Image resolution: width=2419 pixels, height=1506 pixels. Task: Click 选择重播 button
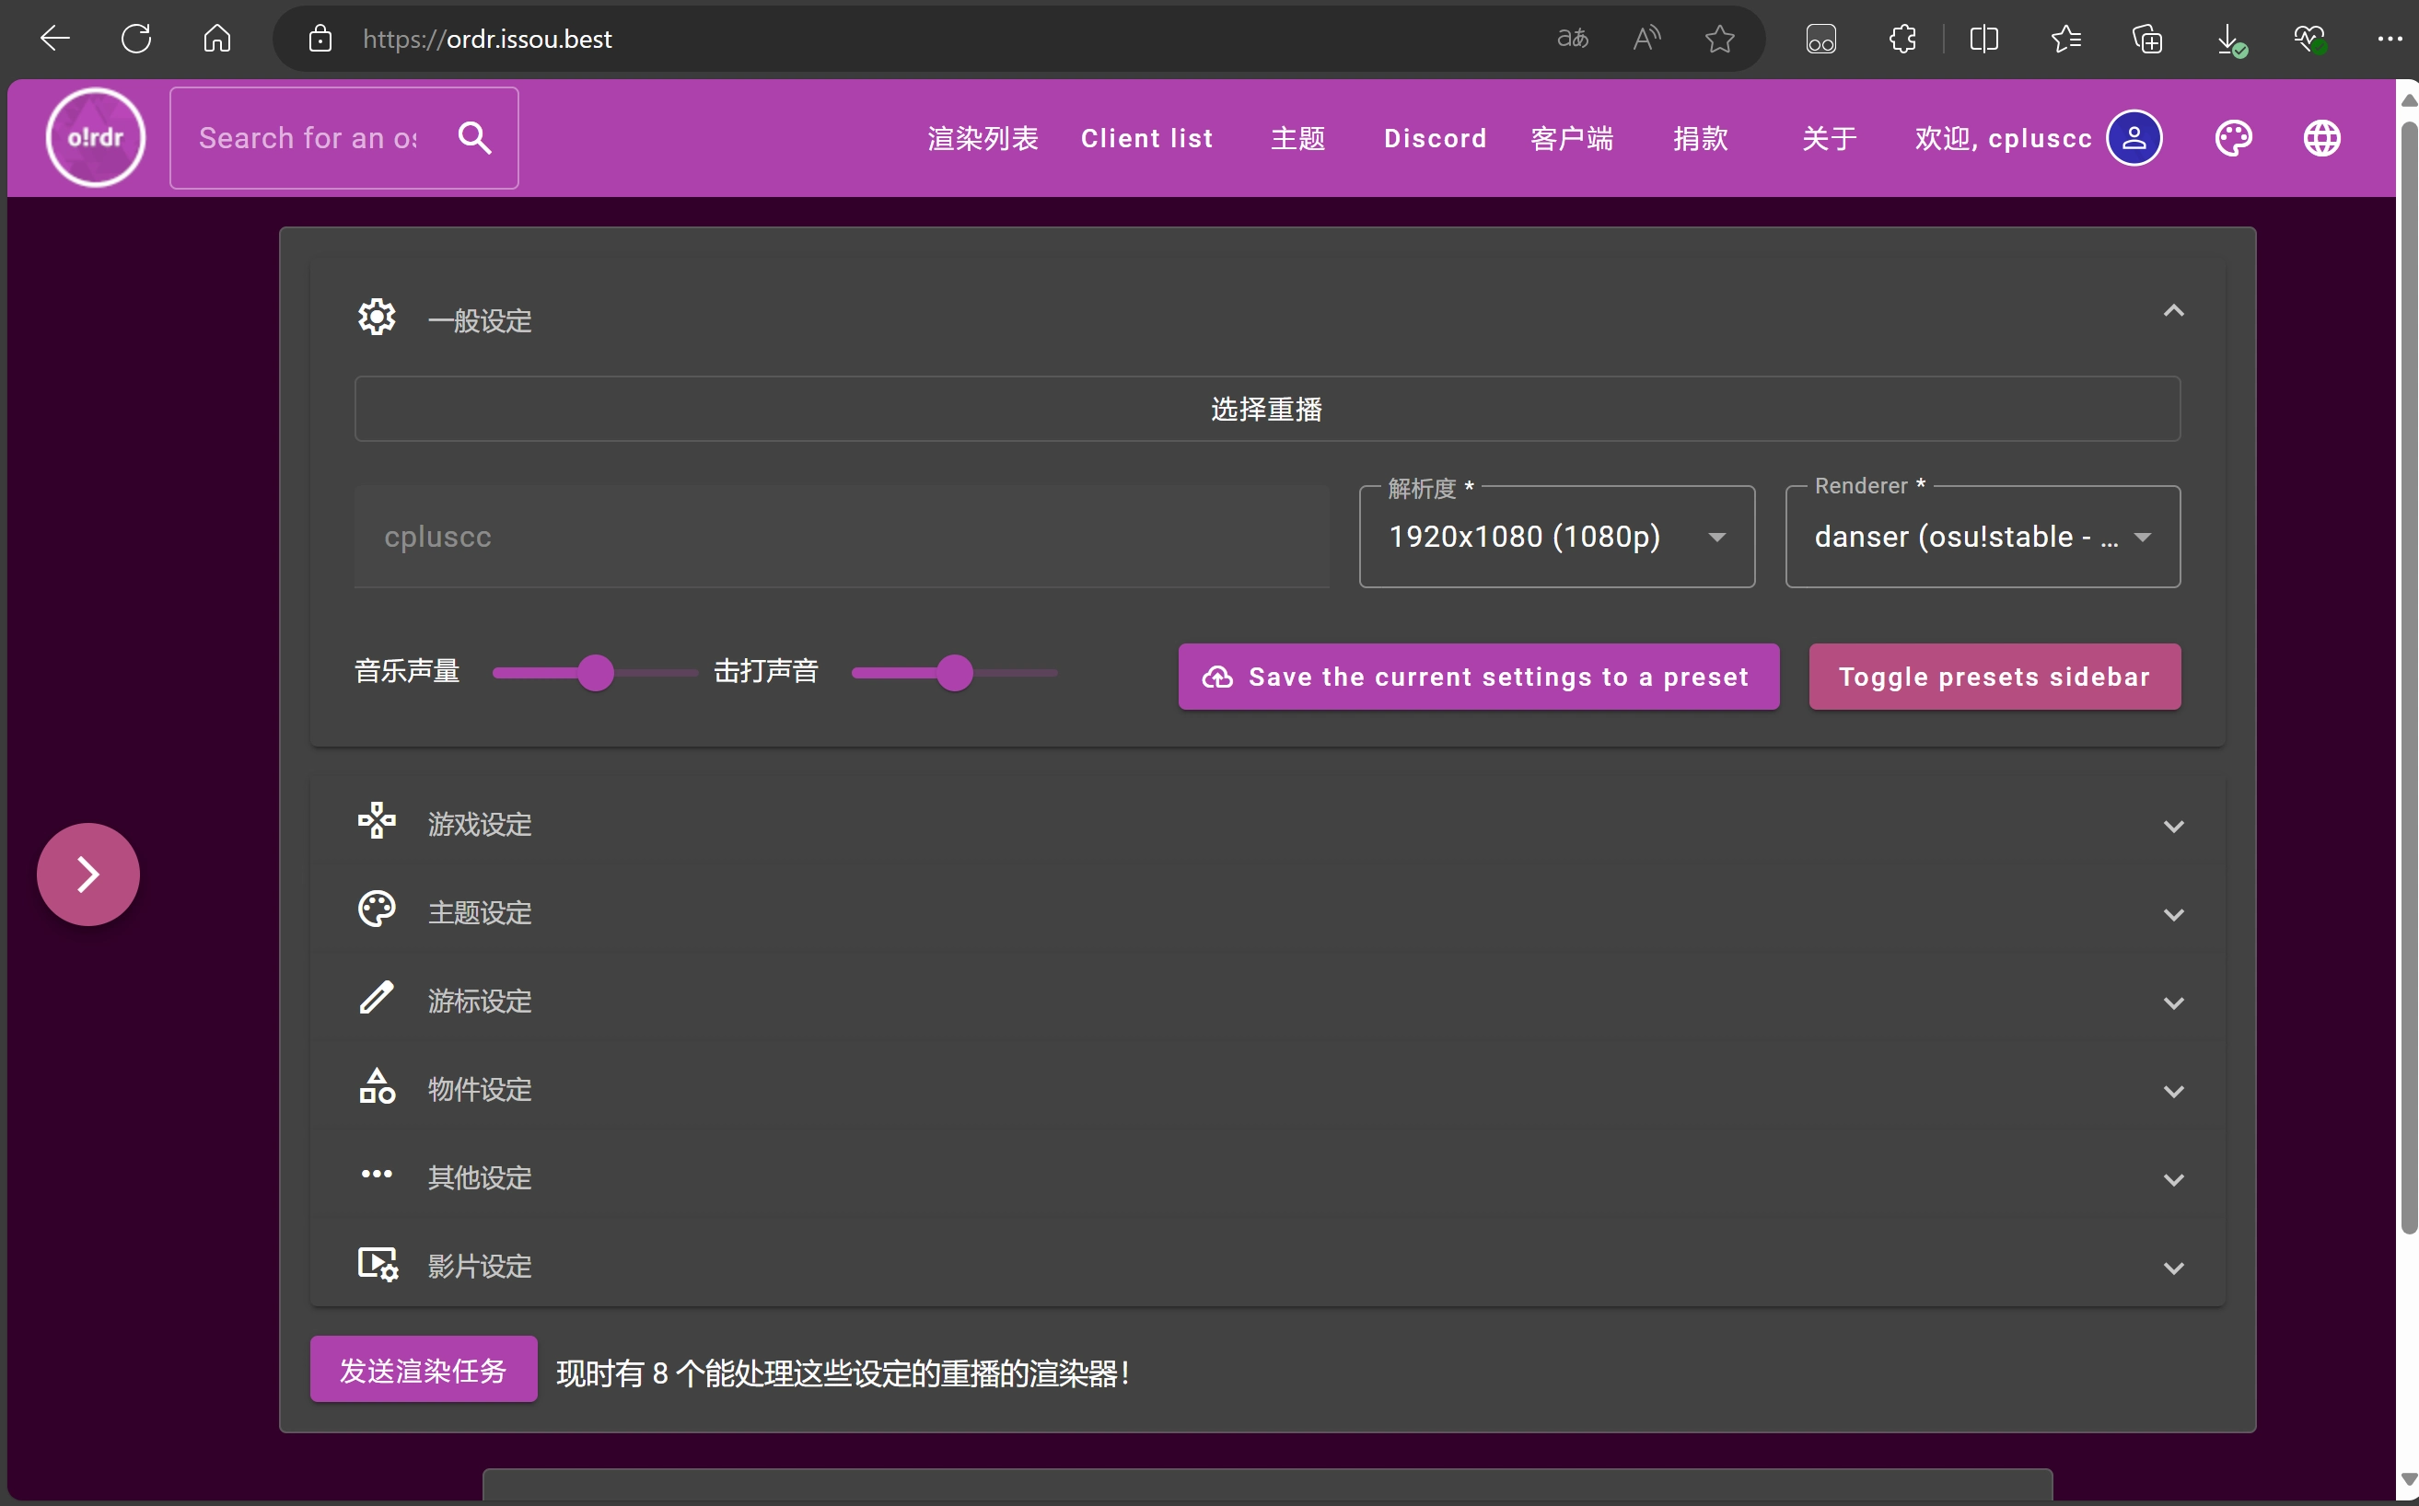coord(1267,410)
